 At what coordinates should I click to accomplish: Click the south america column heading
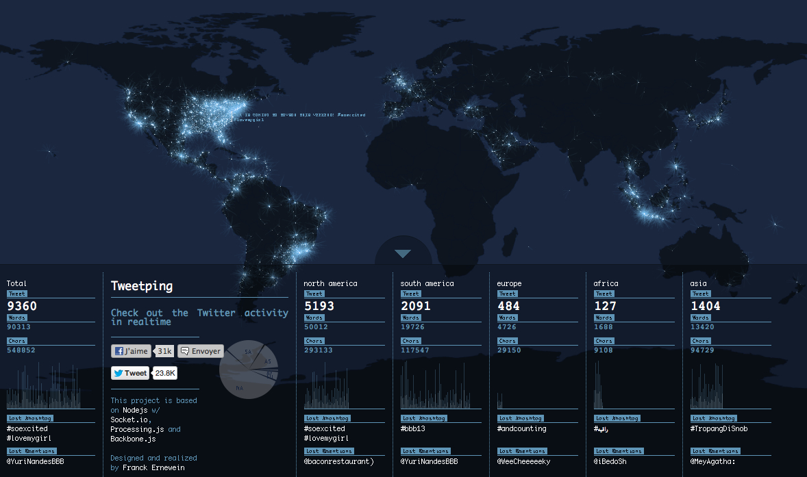[x=427, y=284]
